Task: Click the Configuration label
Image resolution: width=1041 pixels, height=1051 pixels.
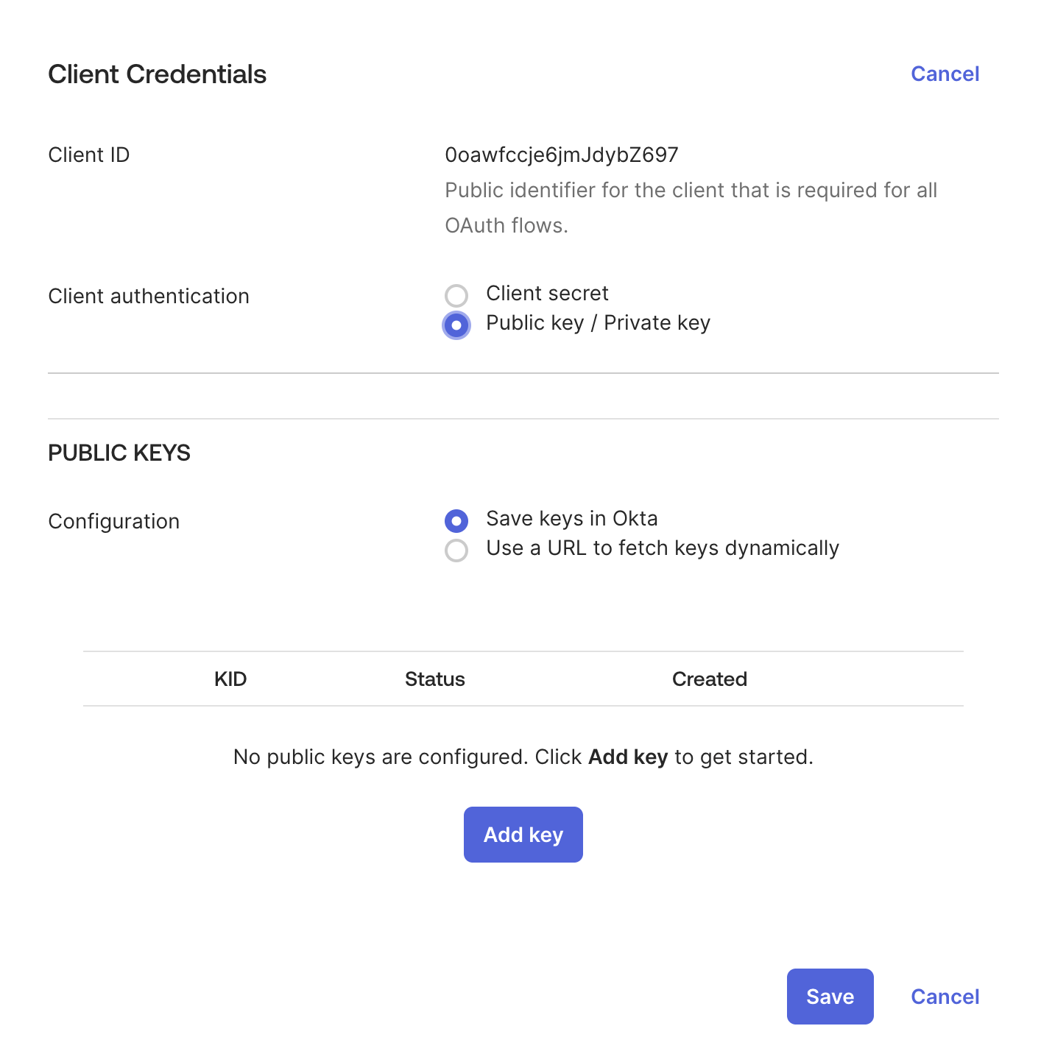Action: [x=113, y=521]
